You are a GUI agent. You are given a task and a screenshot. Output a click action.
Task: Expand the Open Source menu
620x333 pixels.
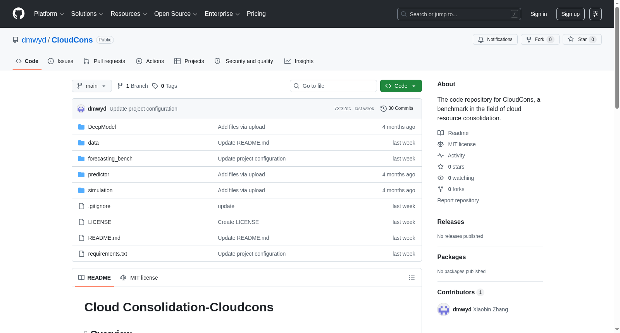click(176, 14)
